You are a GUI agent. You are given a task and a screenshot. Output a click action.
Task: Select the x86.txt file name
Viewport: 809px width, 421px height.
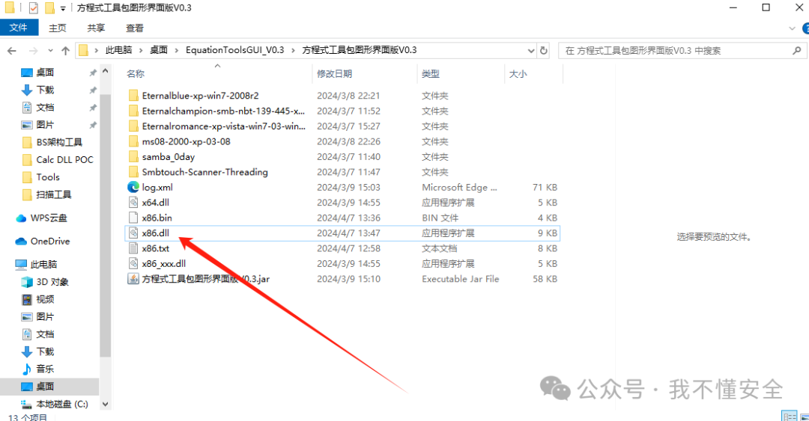[156, 248]
